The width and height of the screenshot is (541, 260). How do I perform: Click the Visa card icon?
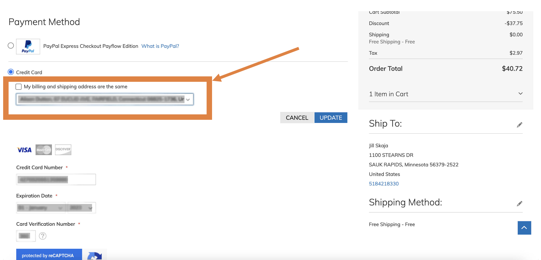pos(24,150)
